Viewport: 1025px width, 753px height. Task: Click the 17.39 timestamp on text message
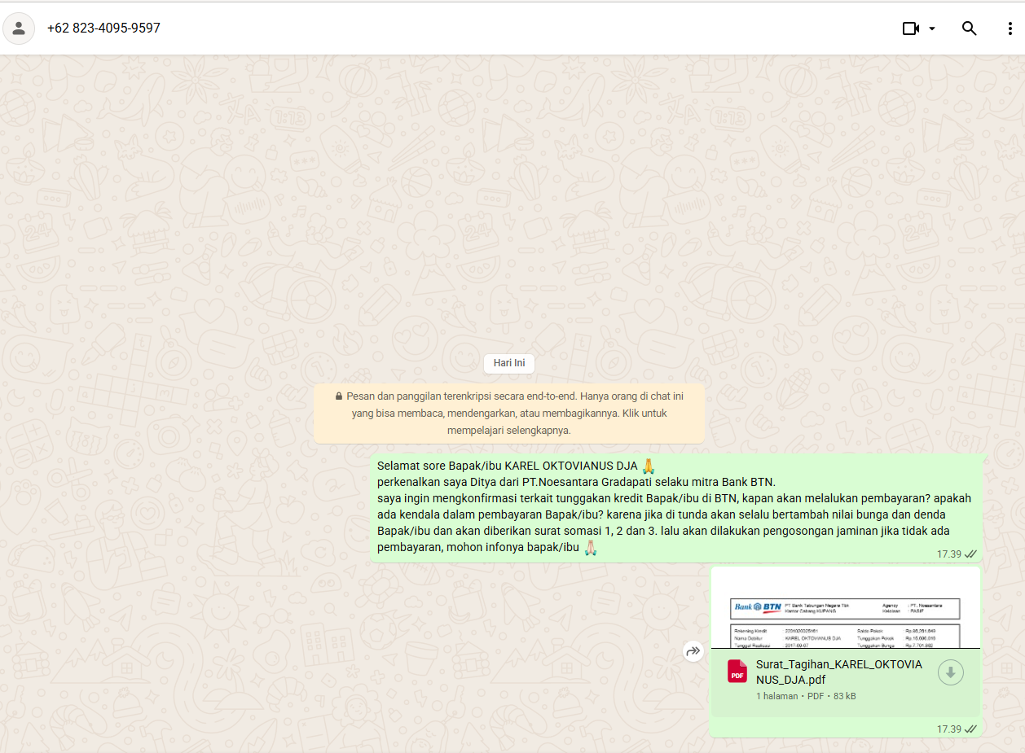(x=948, y=554)
